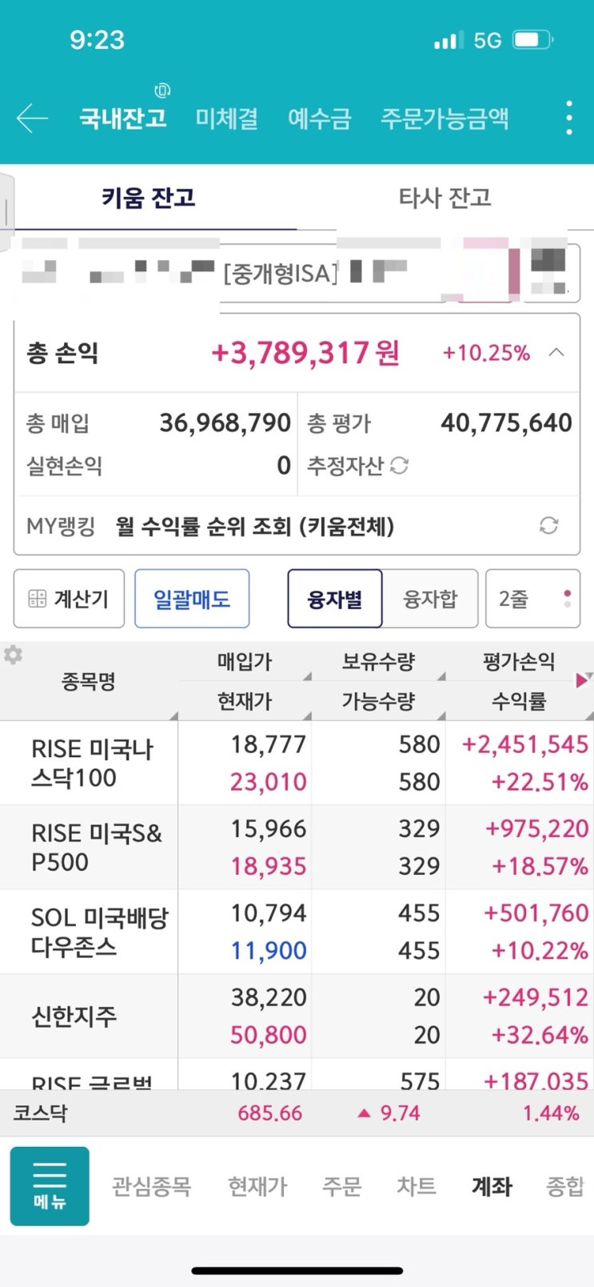594x1287 pixels.
Task: Tap the back arrow icon
Action: click(32, 118)
